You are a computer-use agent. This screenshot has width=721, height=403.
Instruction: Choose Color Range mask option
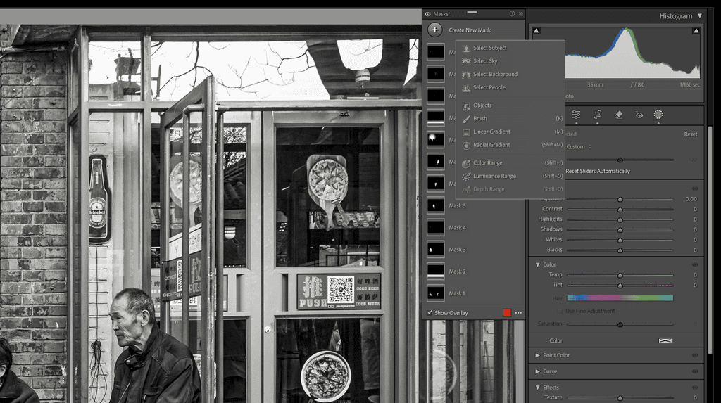[487, 163]
